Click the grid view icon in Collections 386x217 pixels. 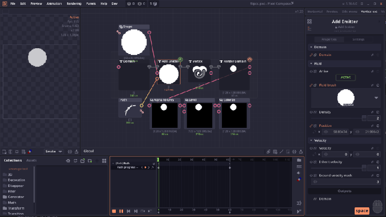[104, 161]
